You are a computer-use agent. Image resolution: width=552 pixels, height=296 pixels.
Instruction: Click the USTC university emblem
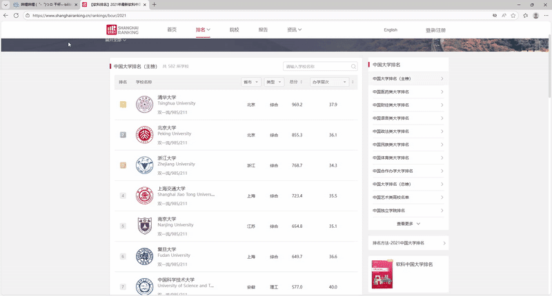144,286
